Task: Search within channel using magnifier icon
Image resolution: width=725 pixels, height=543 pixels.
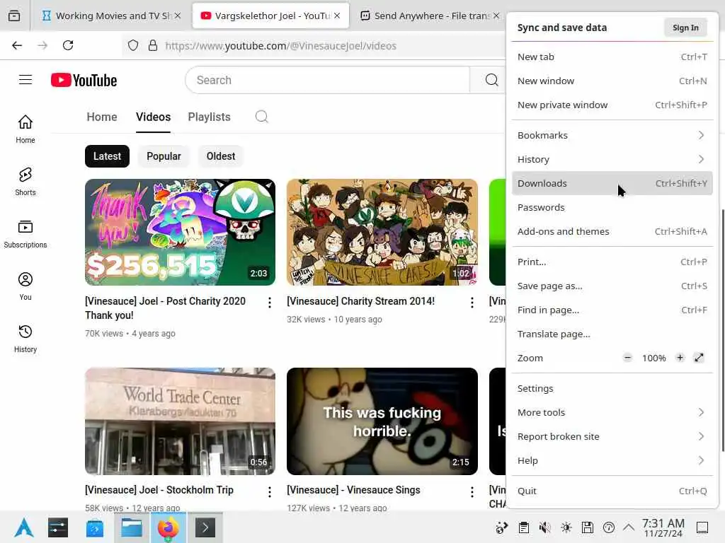Action: [x=262, y=117]
